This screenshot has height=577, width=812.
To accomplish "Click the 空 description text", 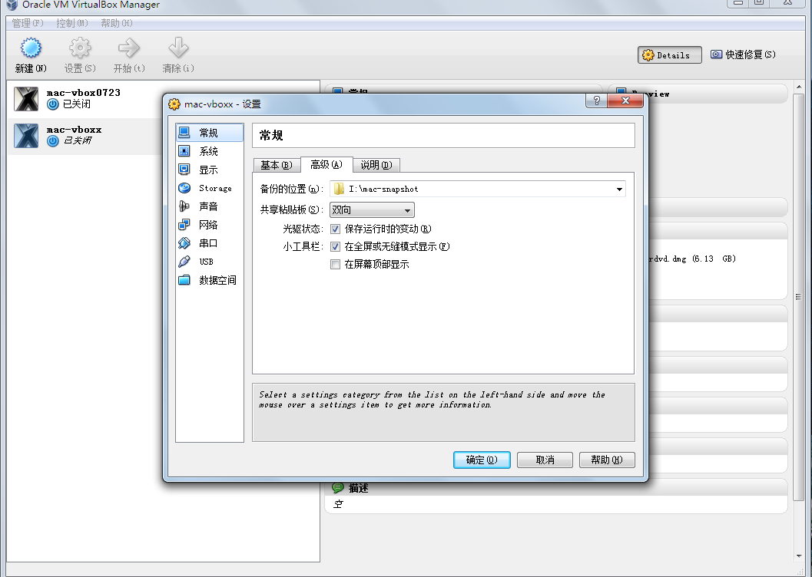I will [x=338, y=504].
